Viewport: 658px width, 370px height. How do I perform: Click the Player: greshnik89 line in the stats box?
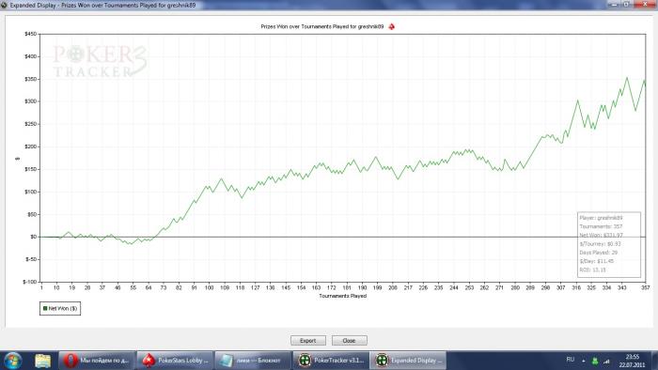[601, 218]
